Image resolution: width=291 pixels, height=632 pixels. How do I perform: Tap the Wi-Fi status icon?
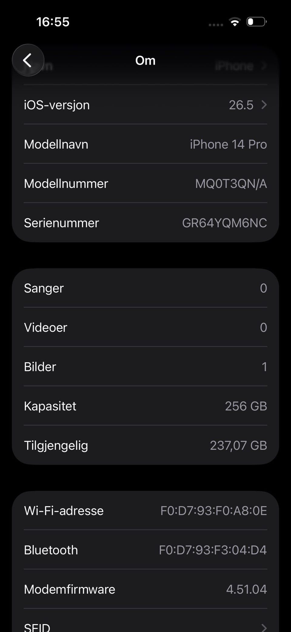tap(235, 22)
